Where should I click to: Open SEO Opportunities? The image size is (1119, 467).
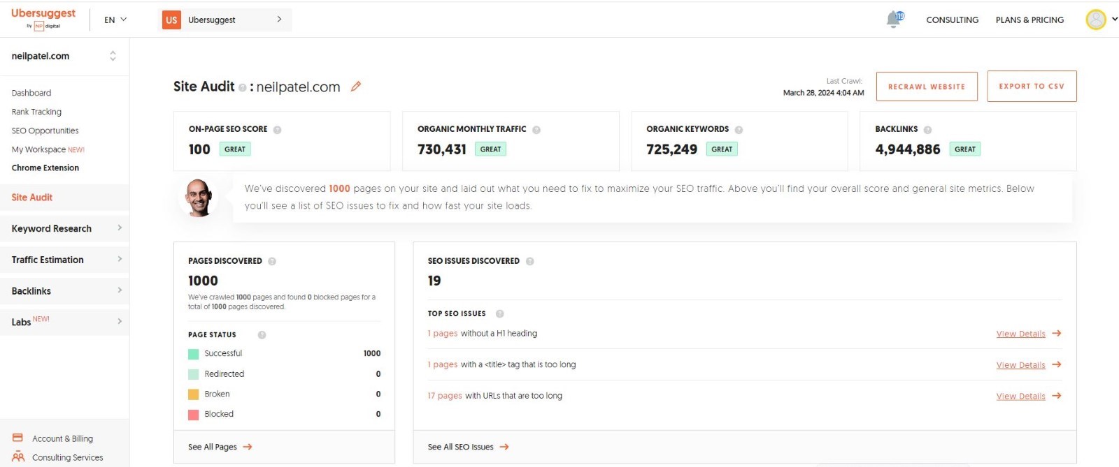click(45, 131)
